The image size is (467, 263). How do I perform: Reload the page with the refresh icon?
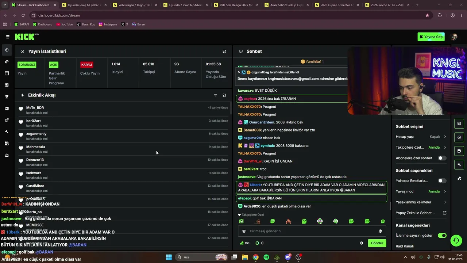[x=23, y=15]
